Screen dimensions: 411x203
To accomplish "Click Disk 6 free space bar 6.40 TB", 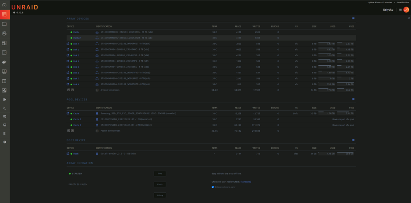I will coord(346,73).
